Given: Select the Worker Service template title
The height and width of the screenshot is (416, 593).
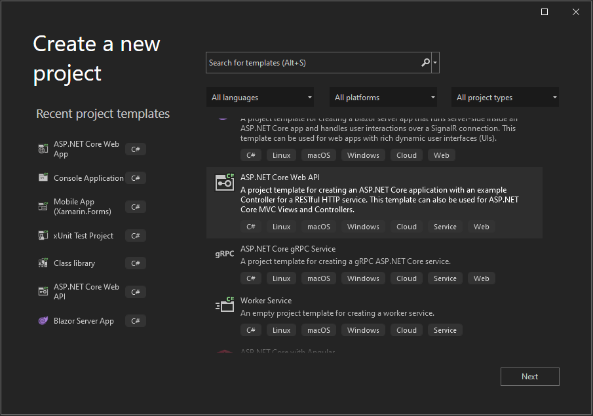Looking at the screenshot, I should coord(266,301).
